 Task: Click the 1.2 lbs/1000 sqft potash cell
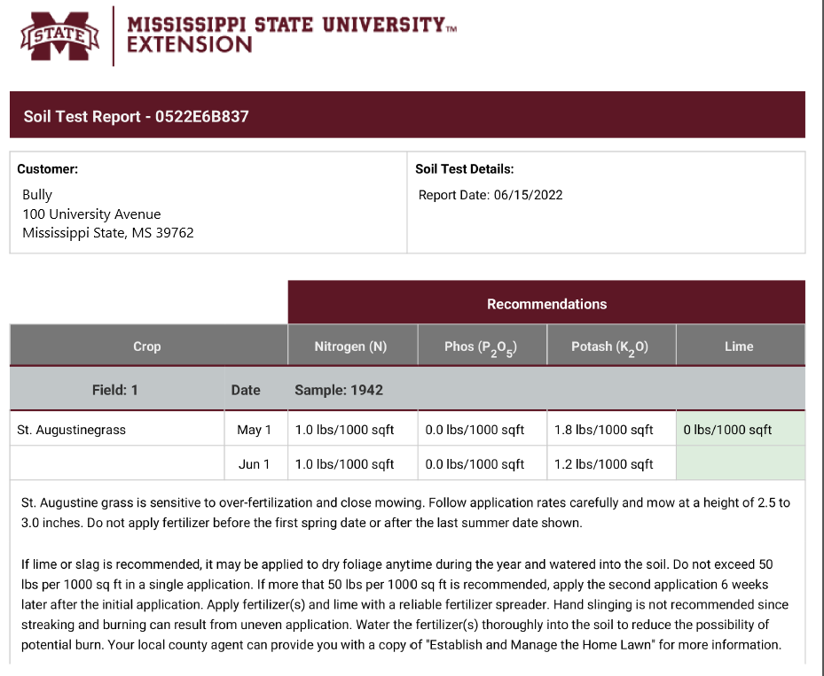coord(611,464)
